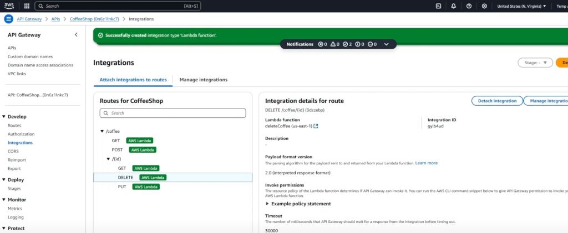Switch to Manage integrations tab
Image resolution: width=568 pixels, height=233 pixels.
click(203, 80)
